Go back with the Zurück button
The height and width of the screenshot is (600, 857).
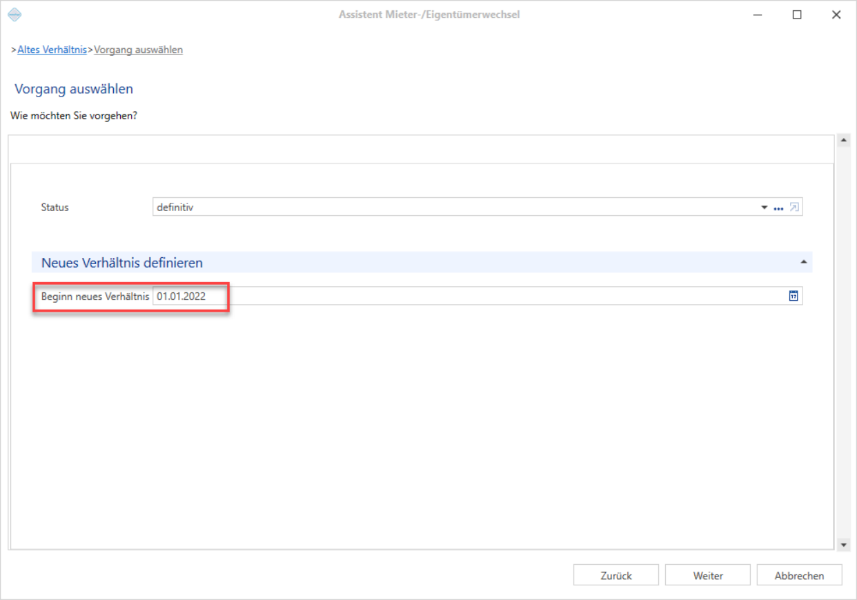[x=616, y=575]
